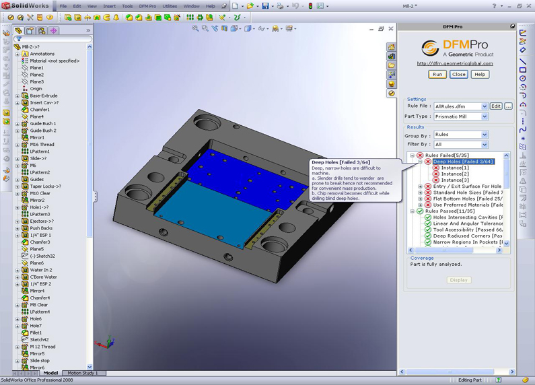The width and height of the screenshot is (535, 385).
Task: Open the Part Type dropdown
Action: (x=484, y=116)
